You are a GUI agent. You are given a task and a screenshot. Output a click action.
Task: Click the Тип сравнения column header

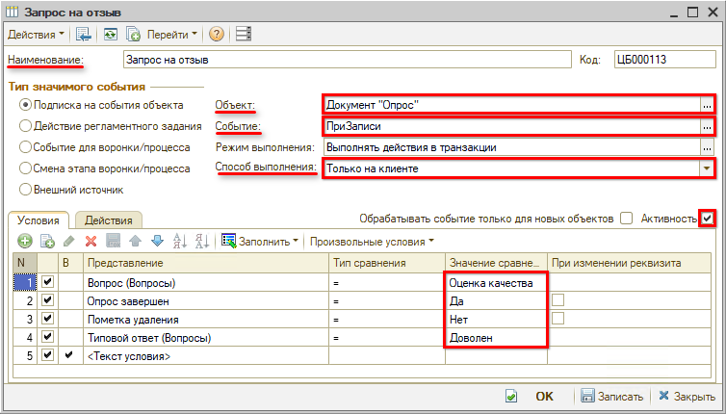click(x=387, y=263)
